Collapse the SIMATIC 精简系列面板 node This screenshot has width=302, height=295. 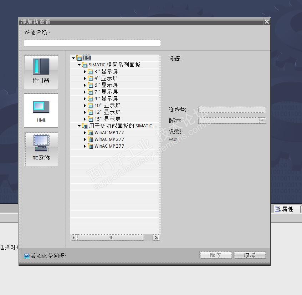click(x=79, y=65)
